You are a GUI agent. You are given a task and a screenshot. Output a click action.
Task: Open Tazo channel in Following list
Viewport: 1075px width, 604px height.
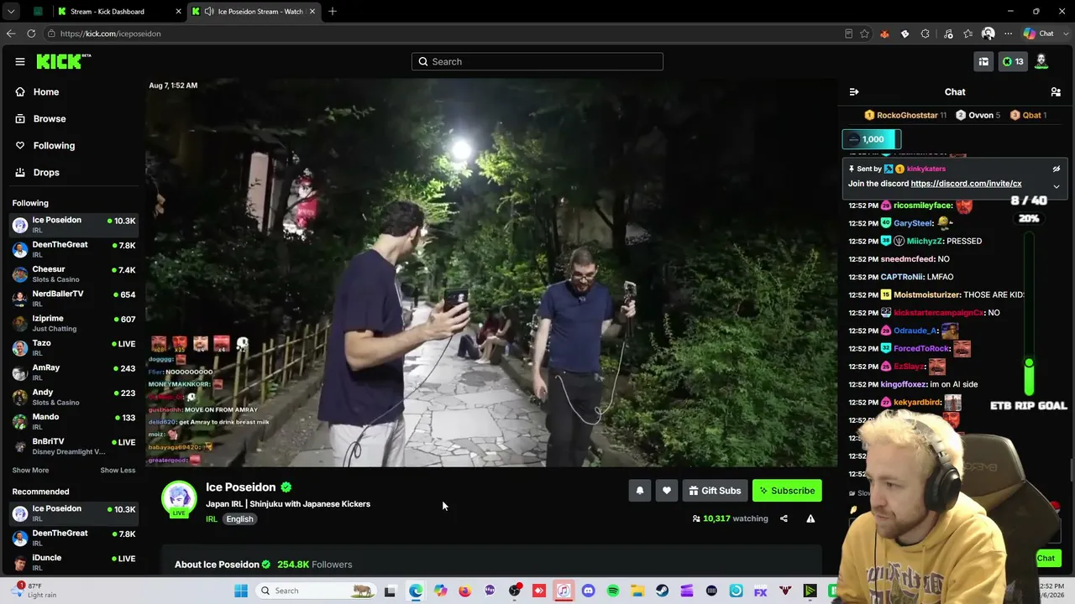coord(74,347)
